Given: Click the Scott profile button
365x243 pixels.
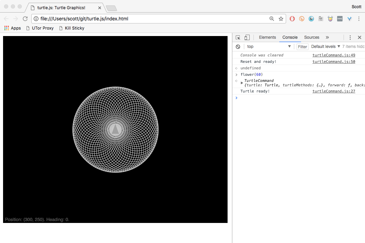Looking at the screenshot, I should [356, 7].
